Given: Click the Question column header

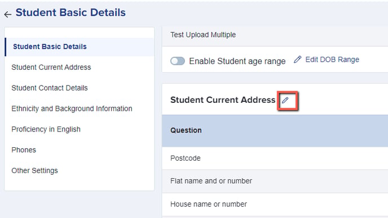Looking at the screenshot, I should tap(186, 130).
